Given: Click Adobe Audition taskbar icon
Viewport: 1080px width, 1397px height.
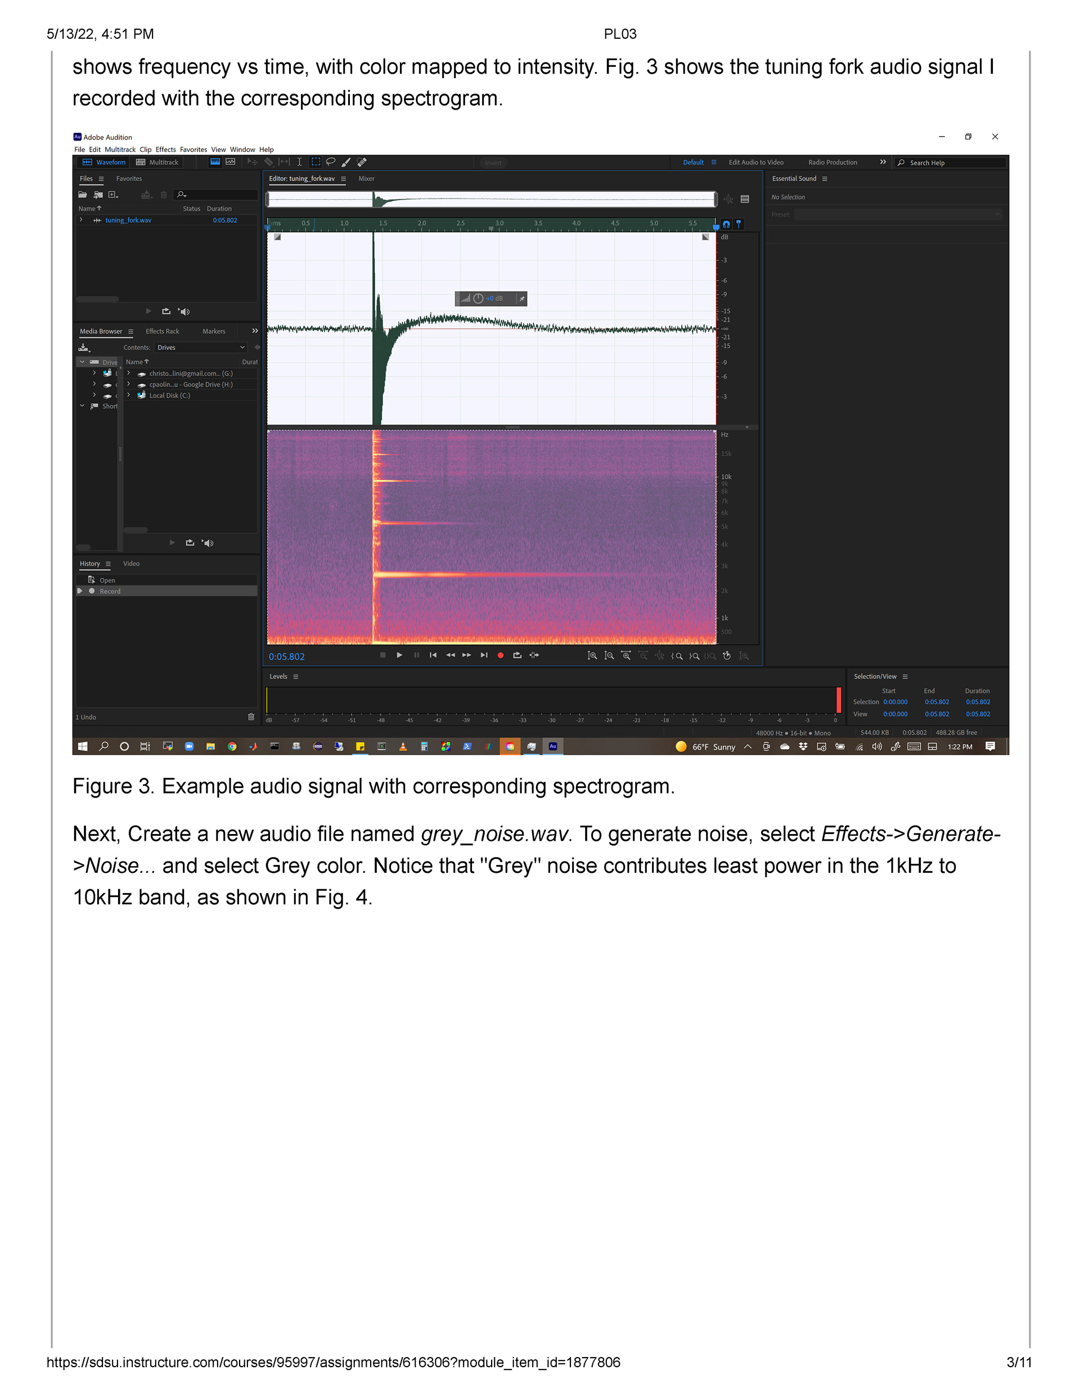Looking at the screenshot, I should pyautogui.click(x=553, y=747).
